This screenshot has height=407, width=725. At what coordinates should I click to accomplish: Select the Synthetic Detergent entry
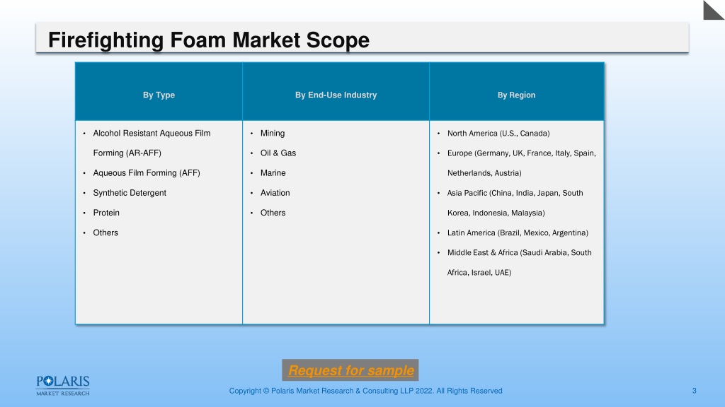click(x=130, y=193)
